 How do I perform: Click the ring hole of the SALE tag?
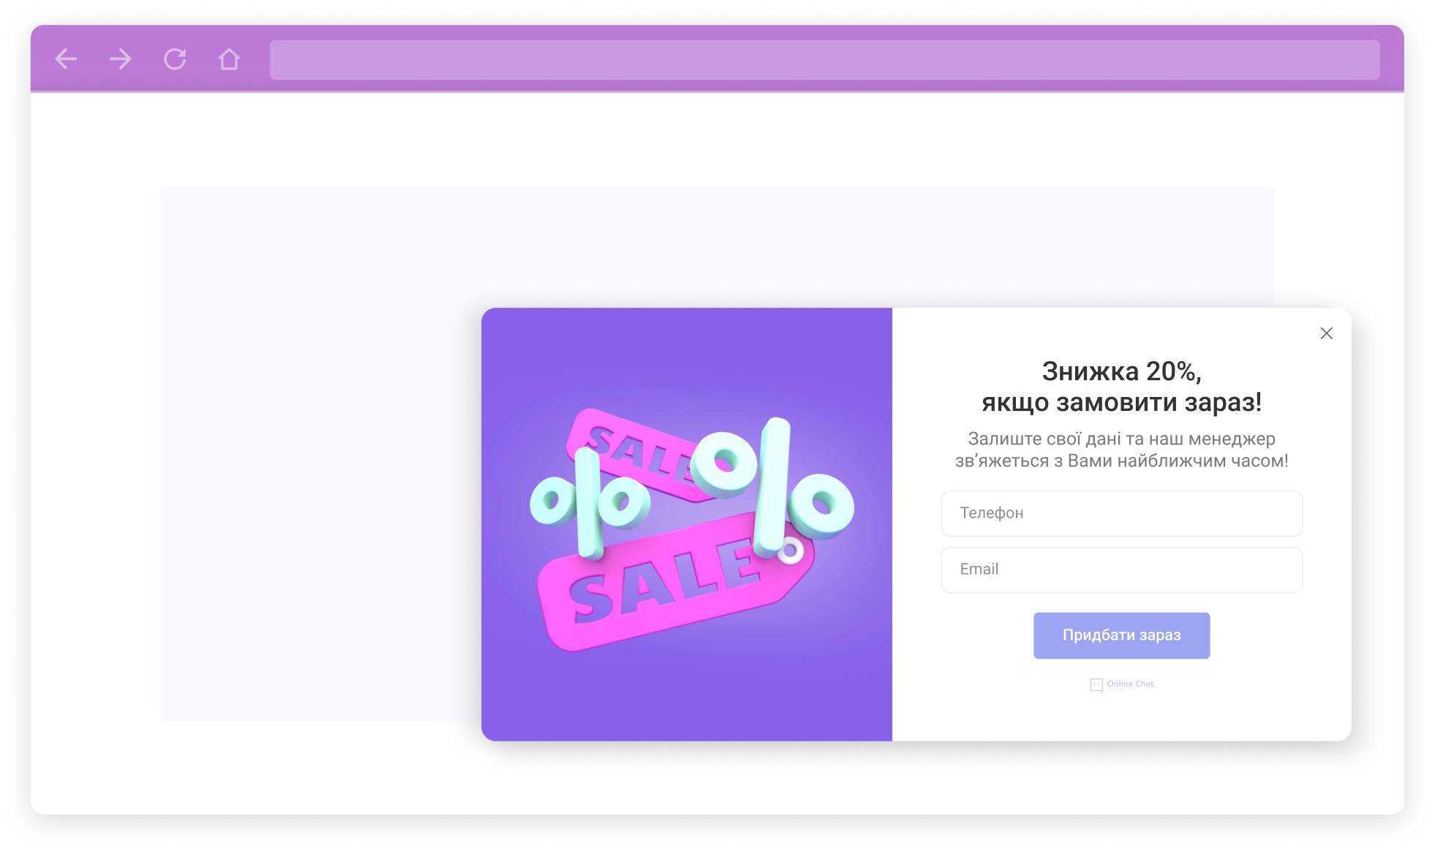point(789,551)
